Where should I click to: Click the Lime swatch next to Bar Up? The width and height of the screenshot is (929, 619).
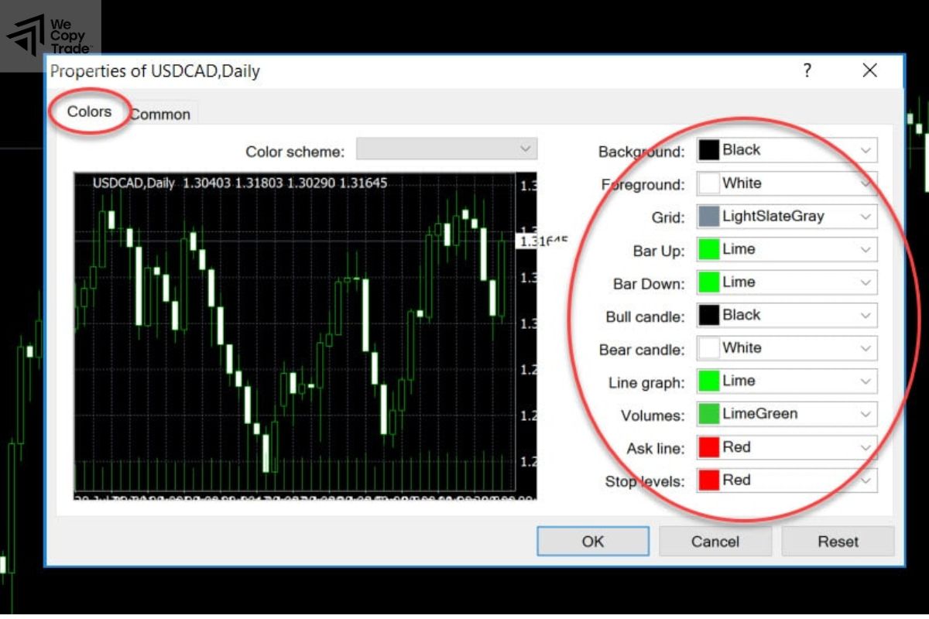coord(708,249)
